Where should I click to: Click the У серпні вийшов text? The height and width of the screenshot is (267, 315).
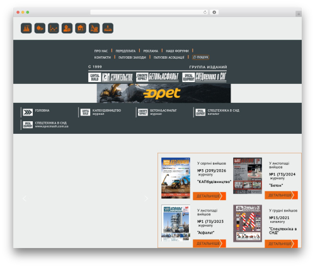pos(212,163)
